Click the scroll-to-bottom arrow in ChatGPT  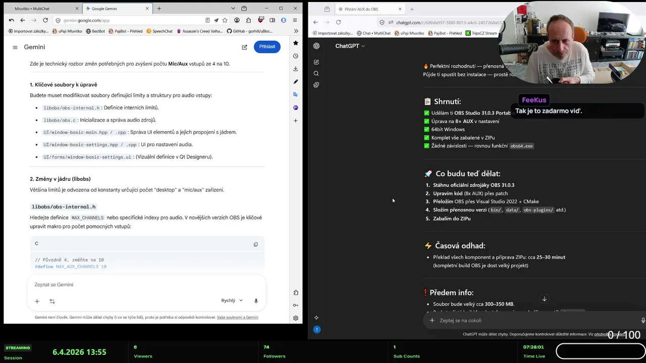click(x=544, y=299)
